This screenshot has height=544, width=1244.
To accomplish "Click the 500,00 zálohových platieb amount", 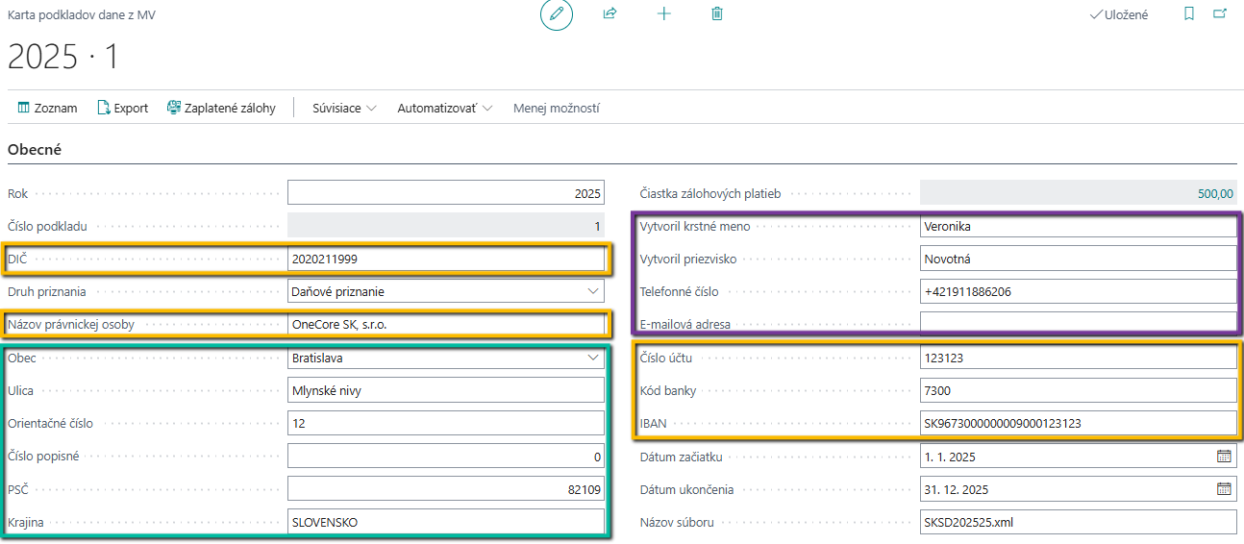I will [x=1215, y=193].
